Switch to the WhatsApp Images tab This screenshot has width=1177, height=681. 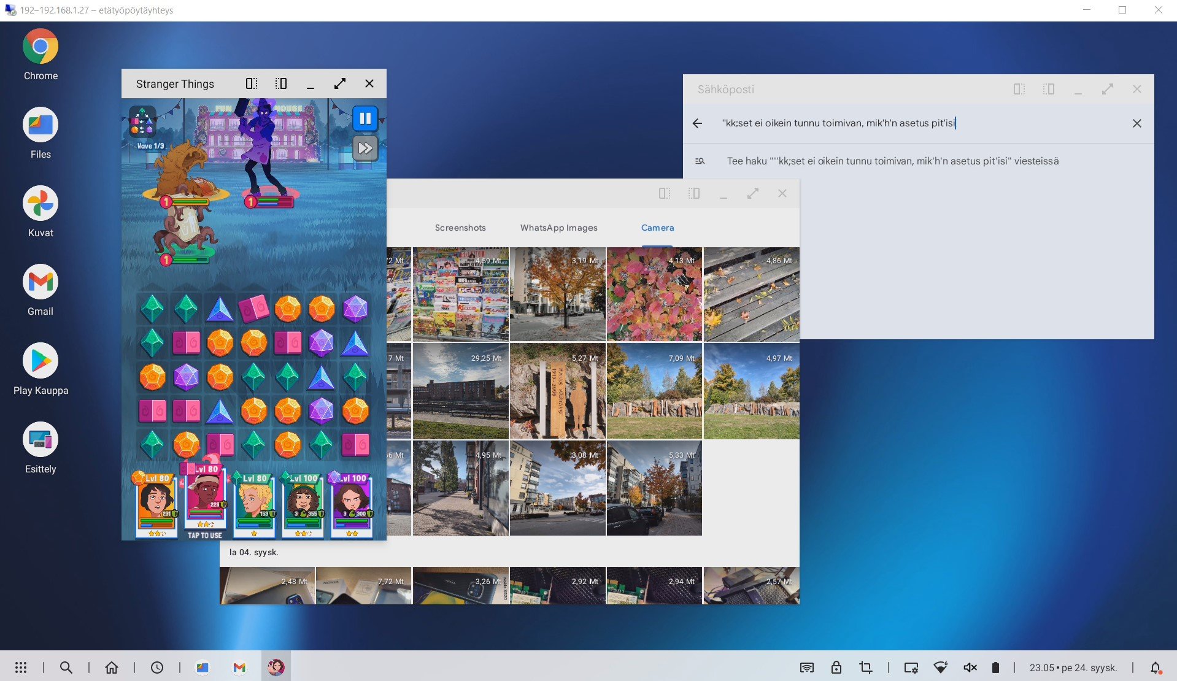pos(559,228)
